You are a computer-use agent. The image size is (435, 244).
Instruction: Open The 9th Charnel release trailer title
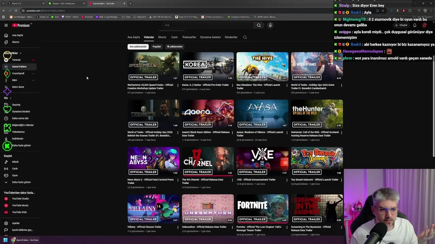[203, 181]
